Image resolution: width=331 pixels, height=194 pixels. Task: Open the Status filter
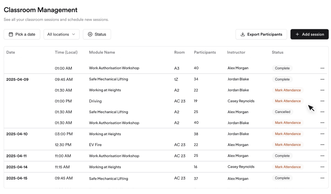(x=97, y=34)
